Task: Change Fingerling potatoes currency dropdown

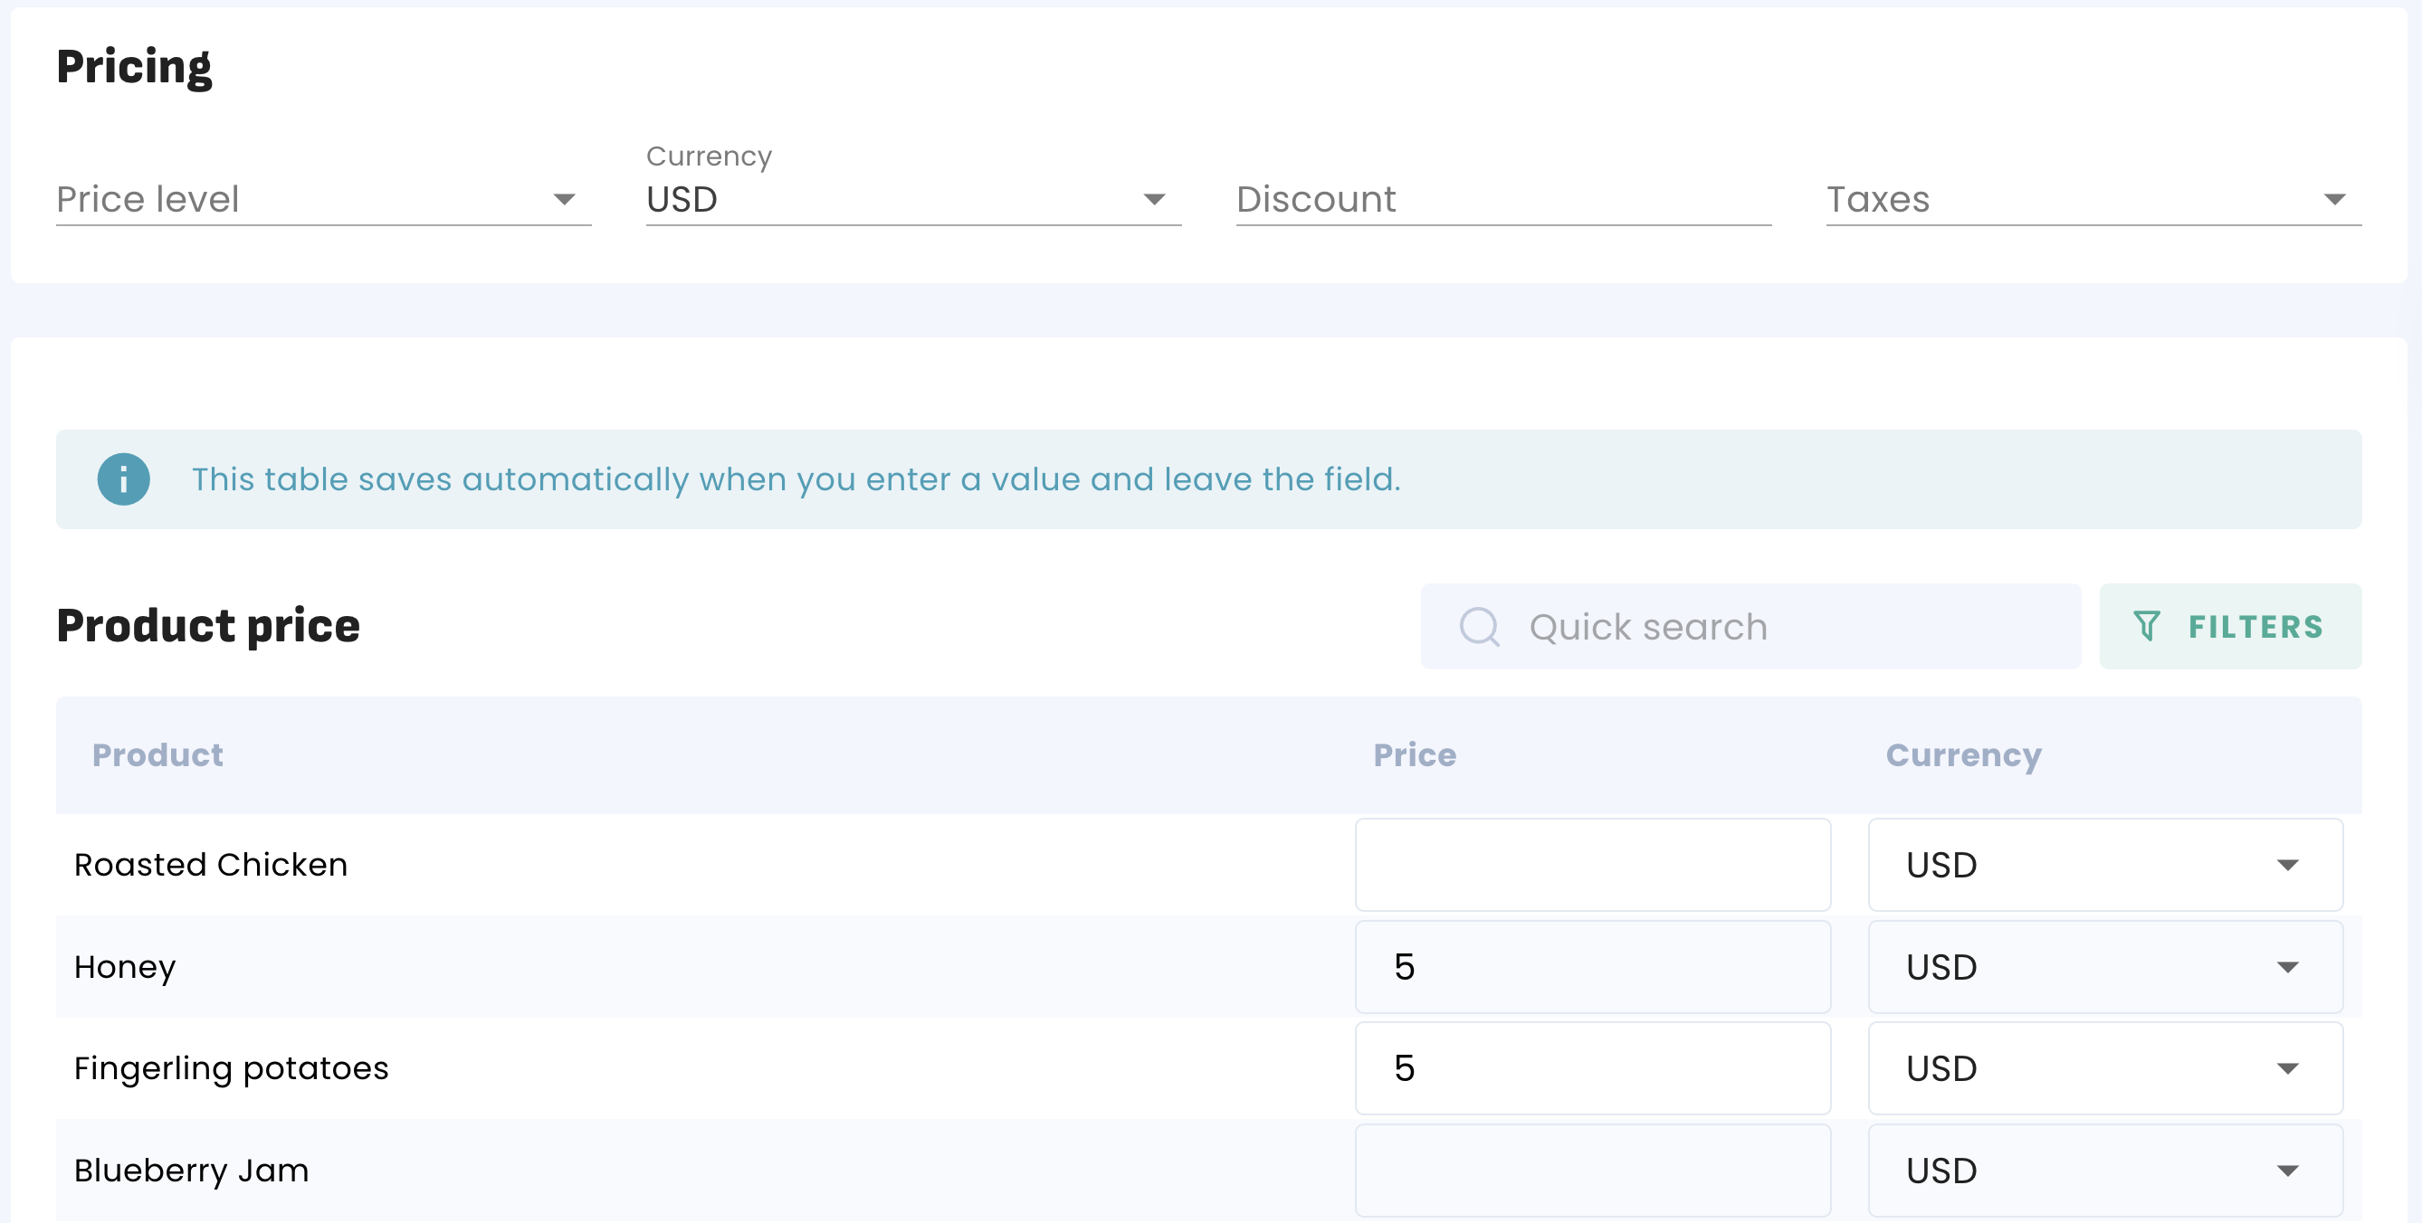Action: click(2104, 1068)
